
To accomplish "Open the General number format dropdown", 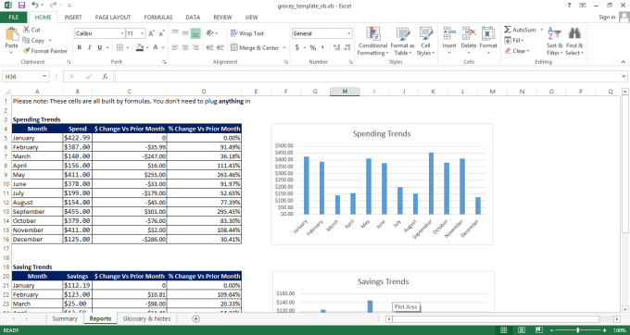I will pyautogui.click(x=348, y=33).
